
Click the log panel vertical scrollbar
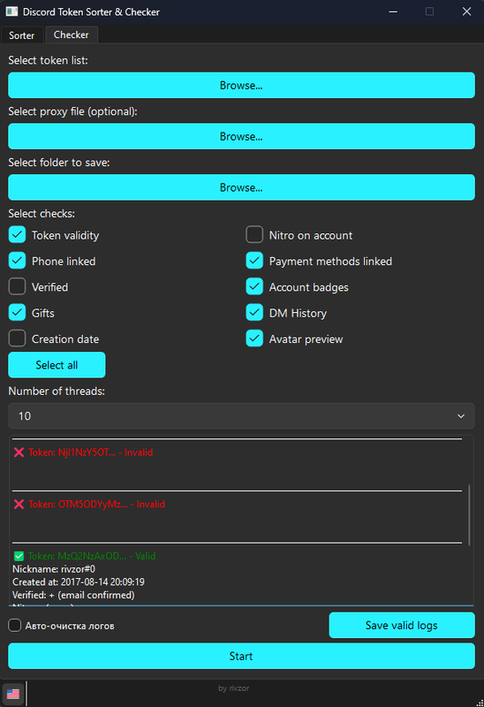coord(469,515)
